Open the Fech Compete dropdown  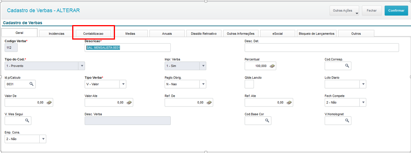point(363,103)
